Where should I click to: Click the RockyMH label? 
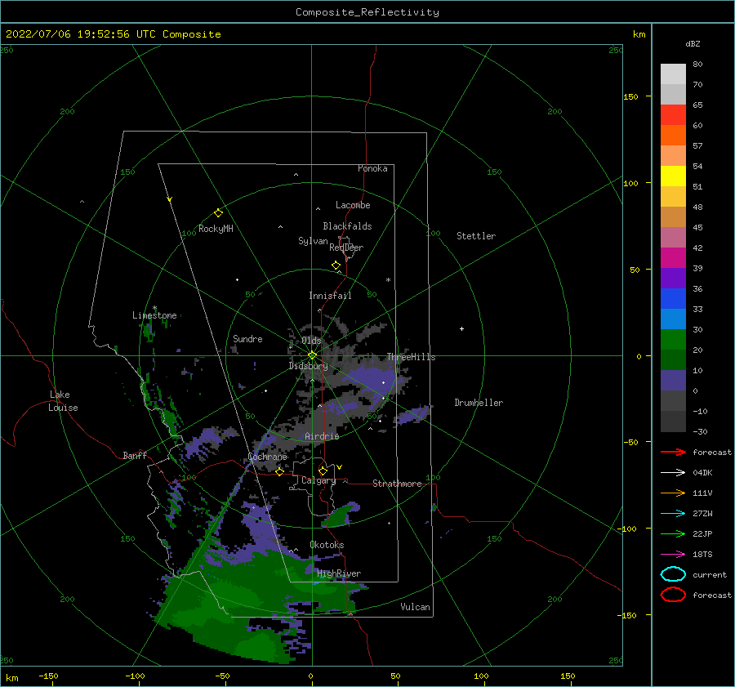[216, 229]
